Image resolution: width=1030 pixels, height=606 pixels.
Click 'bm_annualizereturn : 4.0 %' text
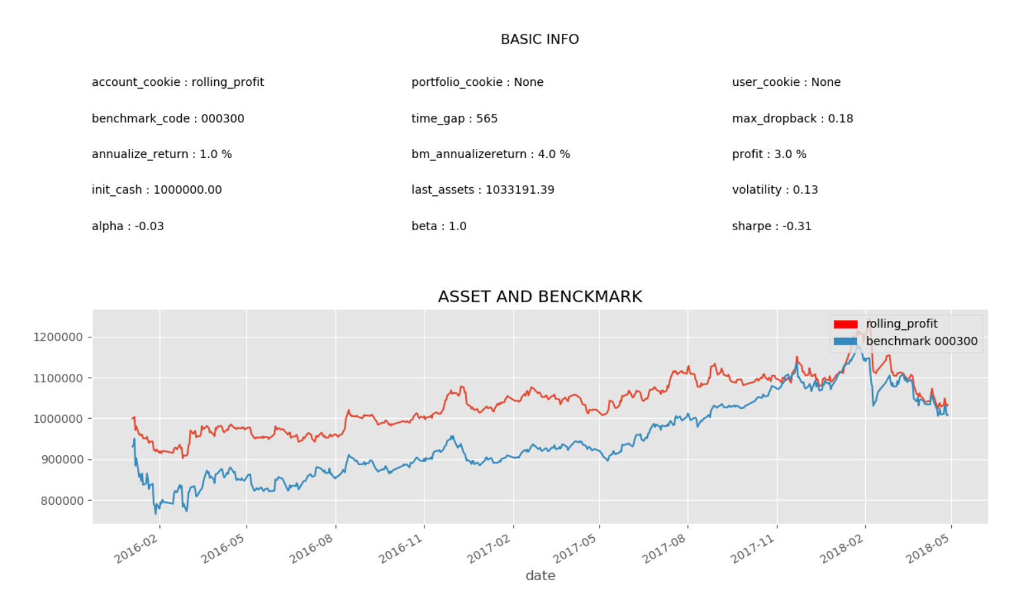tap(491, 154)
